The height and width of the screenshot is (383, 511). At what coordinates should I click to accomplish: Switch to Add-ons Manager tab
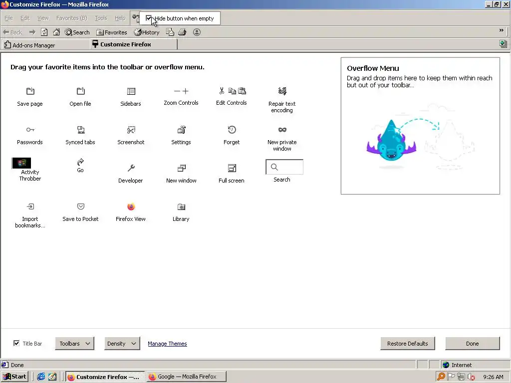pos(45,44)
